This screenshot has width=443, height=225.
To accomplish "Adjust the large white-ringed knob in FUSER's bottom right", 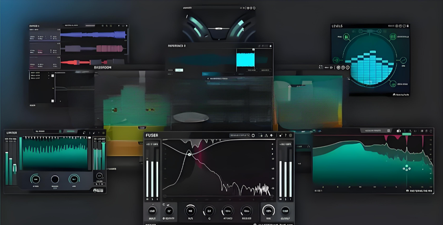I will pyautogui.click(x=268, y=211).
